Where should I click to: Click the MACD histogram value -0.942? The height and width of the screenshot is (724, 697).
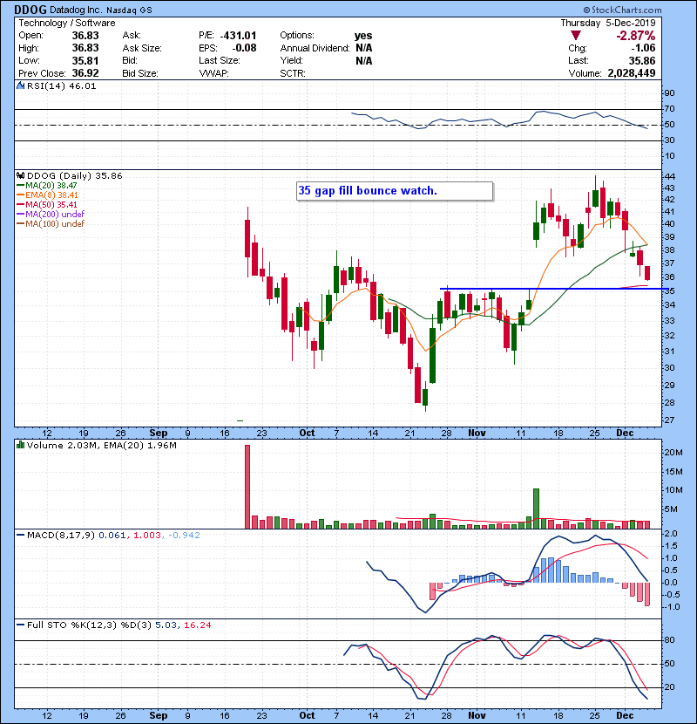(184, 536)
